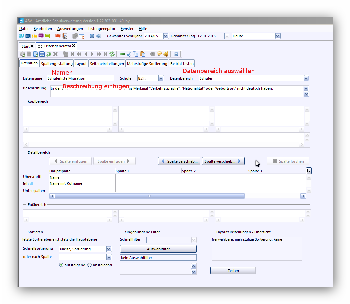Click into the Listenname input field
This screenshot has width=350, height=304.
tap(80, 78)
